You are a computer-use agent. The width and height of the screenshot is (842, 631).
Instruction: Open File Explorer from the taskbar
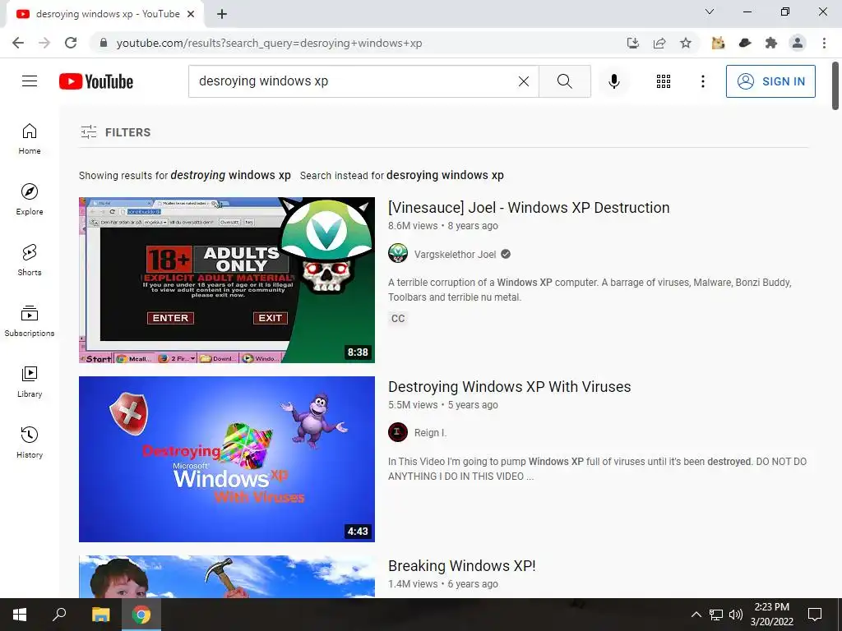pos(100,615)
